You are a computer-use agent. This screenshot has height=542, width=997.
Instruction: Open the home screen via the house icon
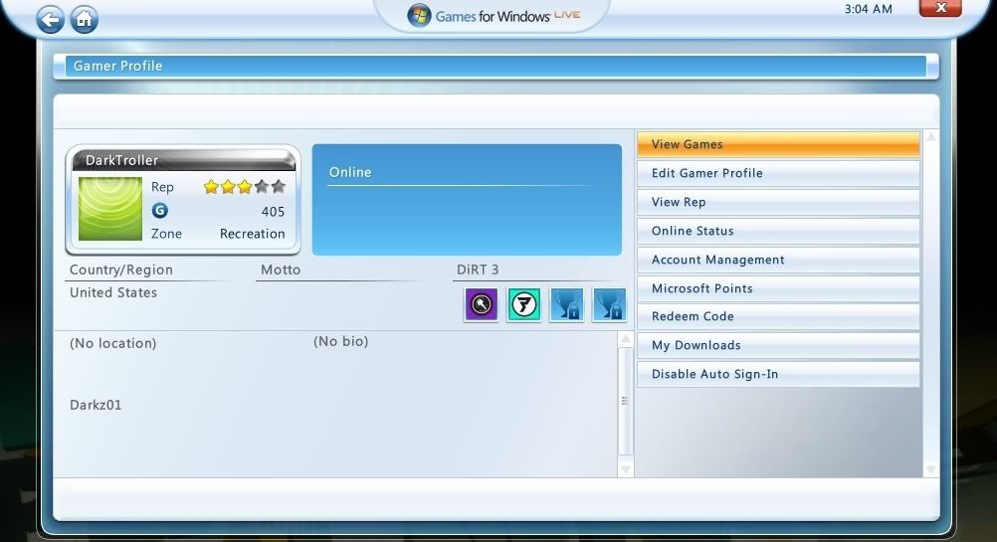(84, 20)
